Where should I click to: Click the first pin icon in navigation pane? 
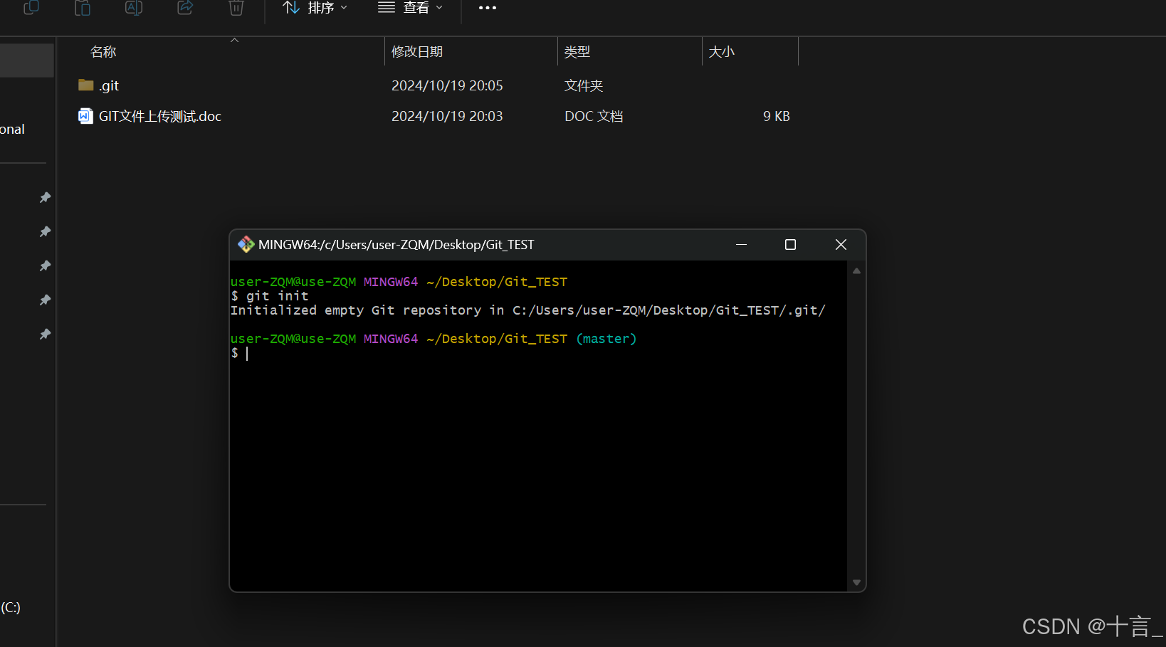45,197
